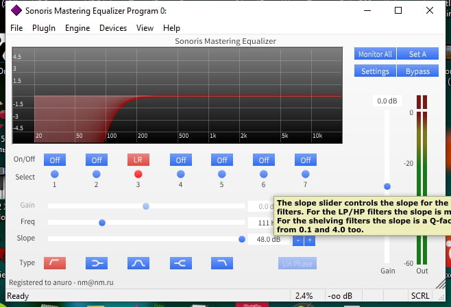Click the Gain slider handle

(146, 206)
